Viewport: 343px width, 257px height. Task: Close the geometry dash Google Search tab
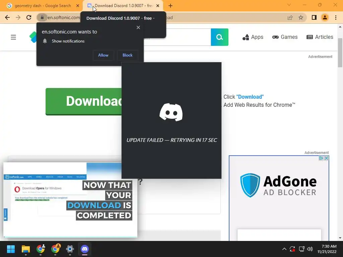coord(78,6)
